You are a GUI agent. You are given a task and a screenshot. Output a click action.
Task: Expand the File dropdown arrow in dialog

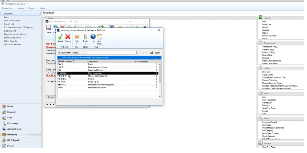click(x=77, y=44)
